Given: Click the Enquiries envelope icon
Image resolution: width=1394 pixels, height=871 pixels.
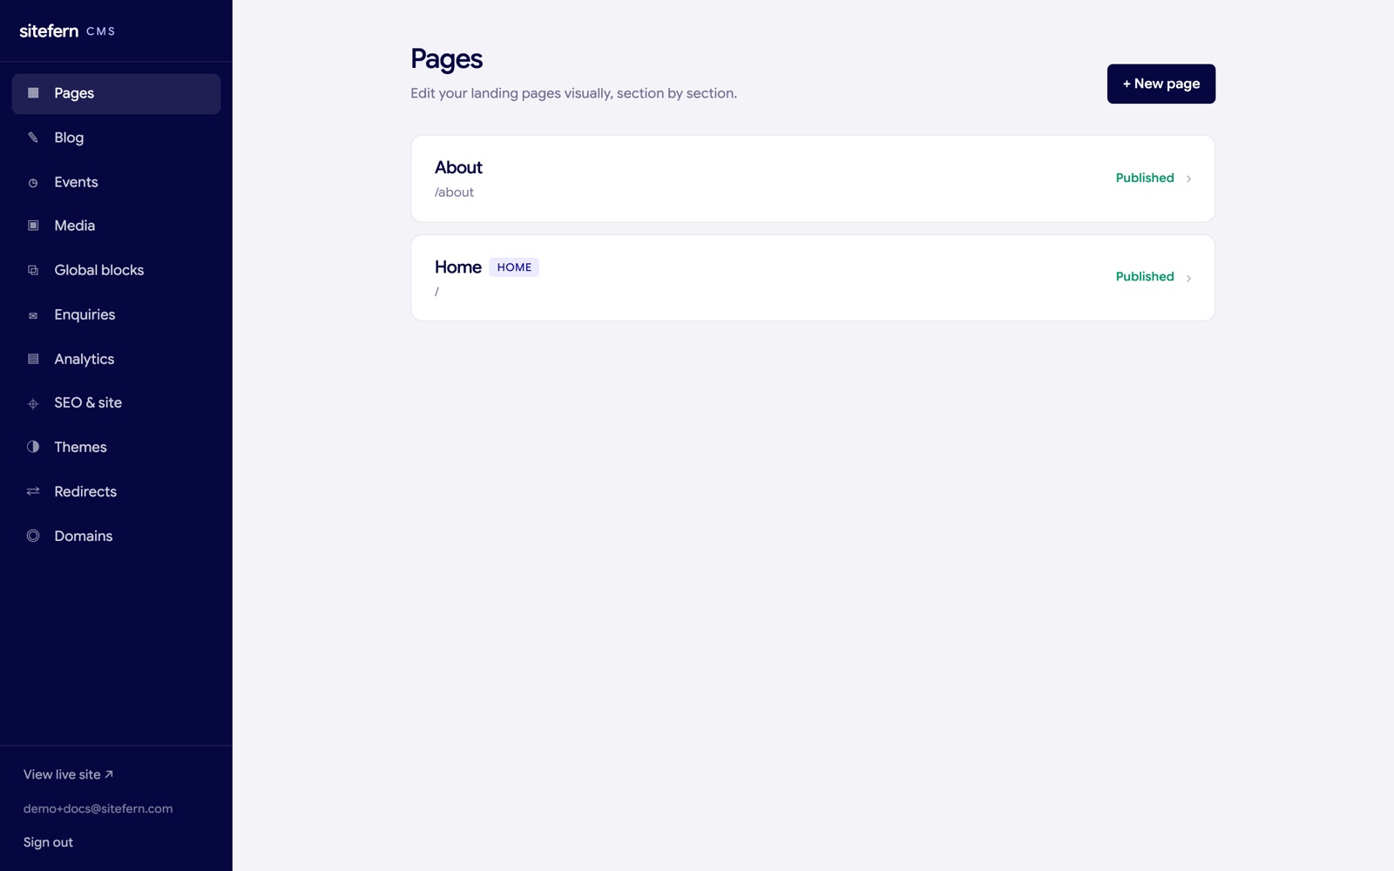Looking at the screenshot, I should 33,315.
